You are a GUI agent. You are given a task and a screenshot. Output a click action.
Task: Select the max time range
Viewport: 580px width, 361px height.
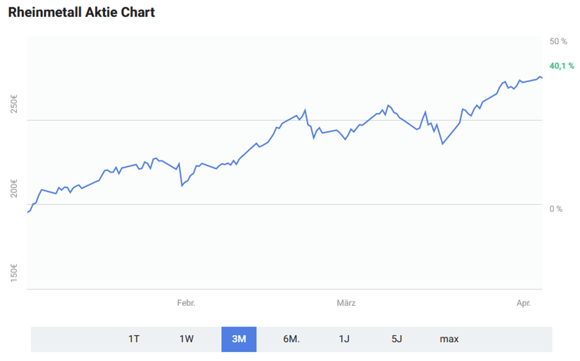449,339
